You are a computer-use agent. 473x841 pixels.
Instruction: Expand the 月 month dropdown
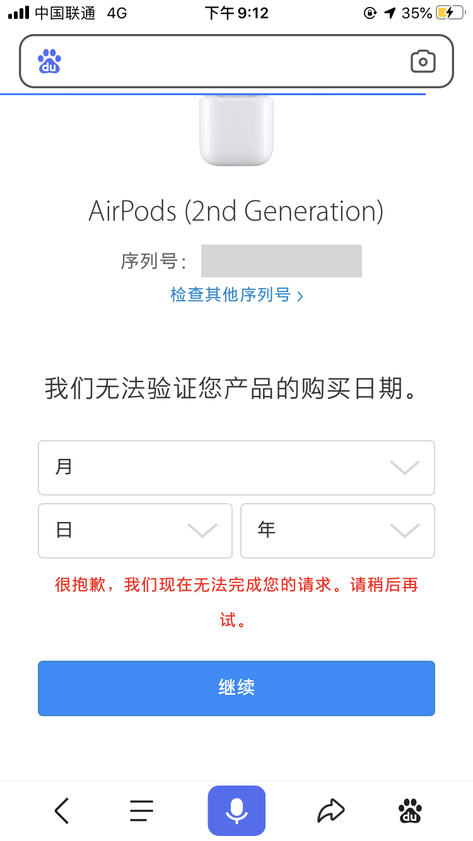tap(237, 467)
